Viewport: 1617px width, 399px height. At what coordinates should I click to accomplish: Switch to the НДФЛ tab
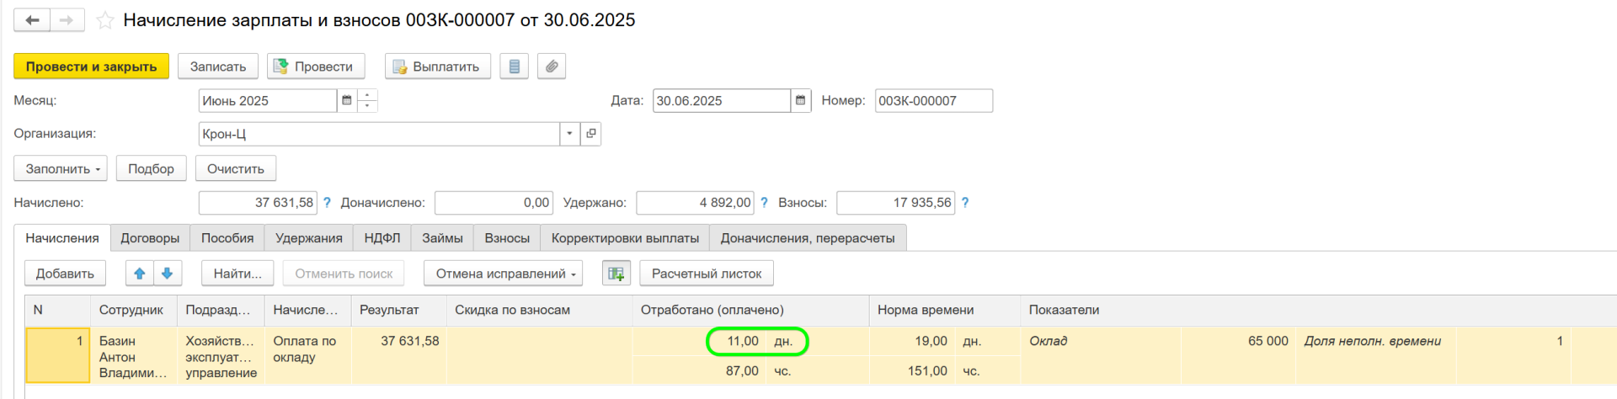tap(382, 238)
